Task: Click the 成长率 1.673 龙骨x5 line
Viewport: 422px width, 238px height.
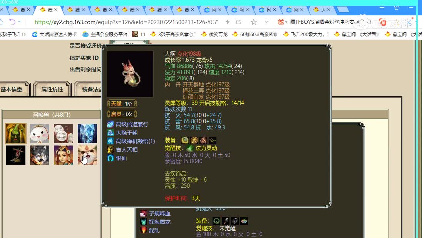Action: coord(189,60)
